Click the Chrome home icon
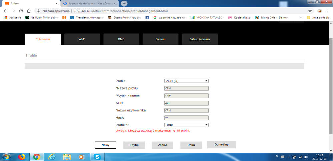Image resolution: width=333 pixels, height=161 pixels. (29, 11)
